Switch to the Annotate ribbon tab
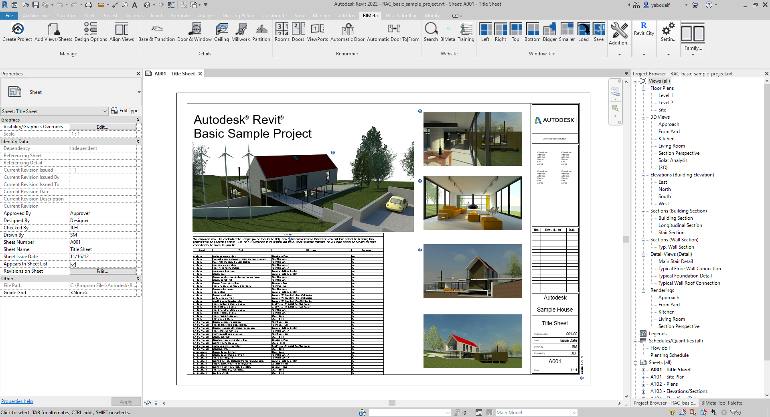 (x=180, y=16)
